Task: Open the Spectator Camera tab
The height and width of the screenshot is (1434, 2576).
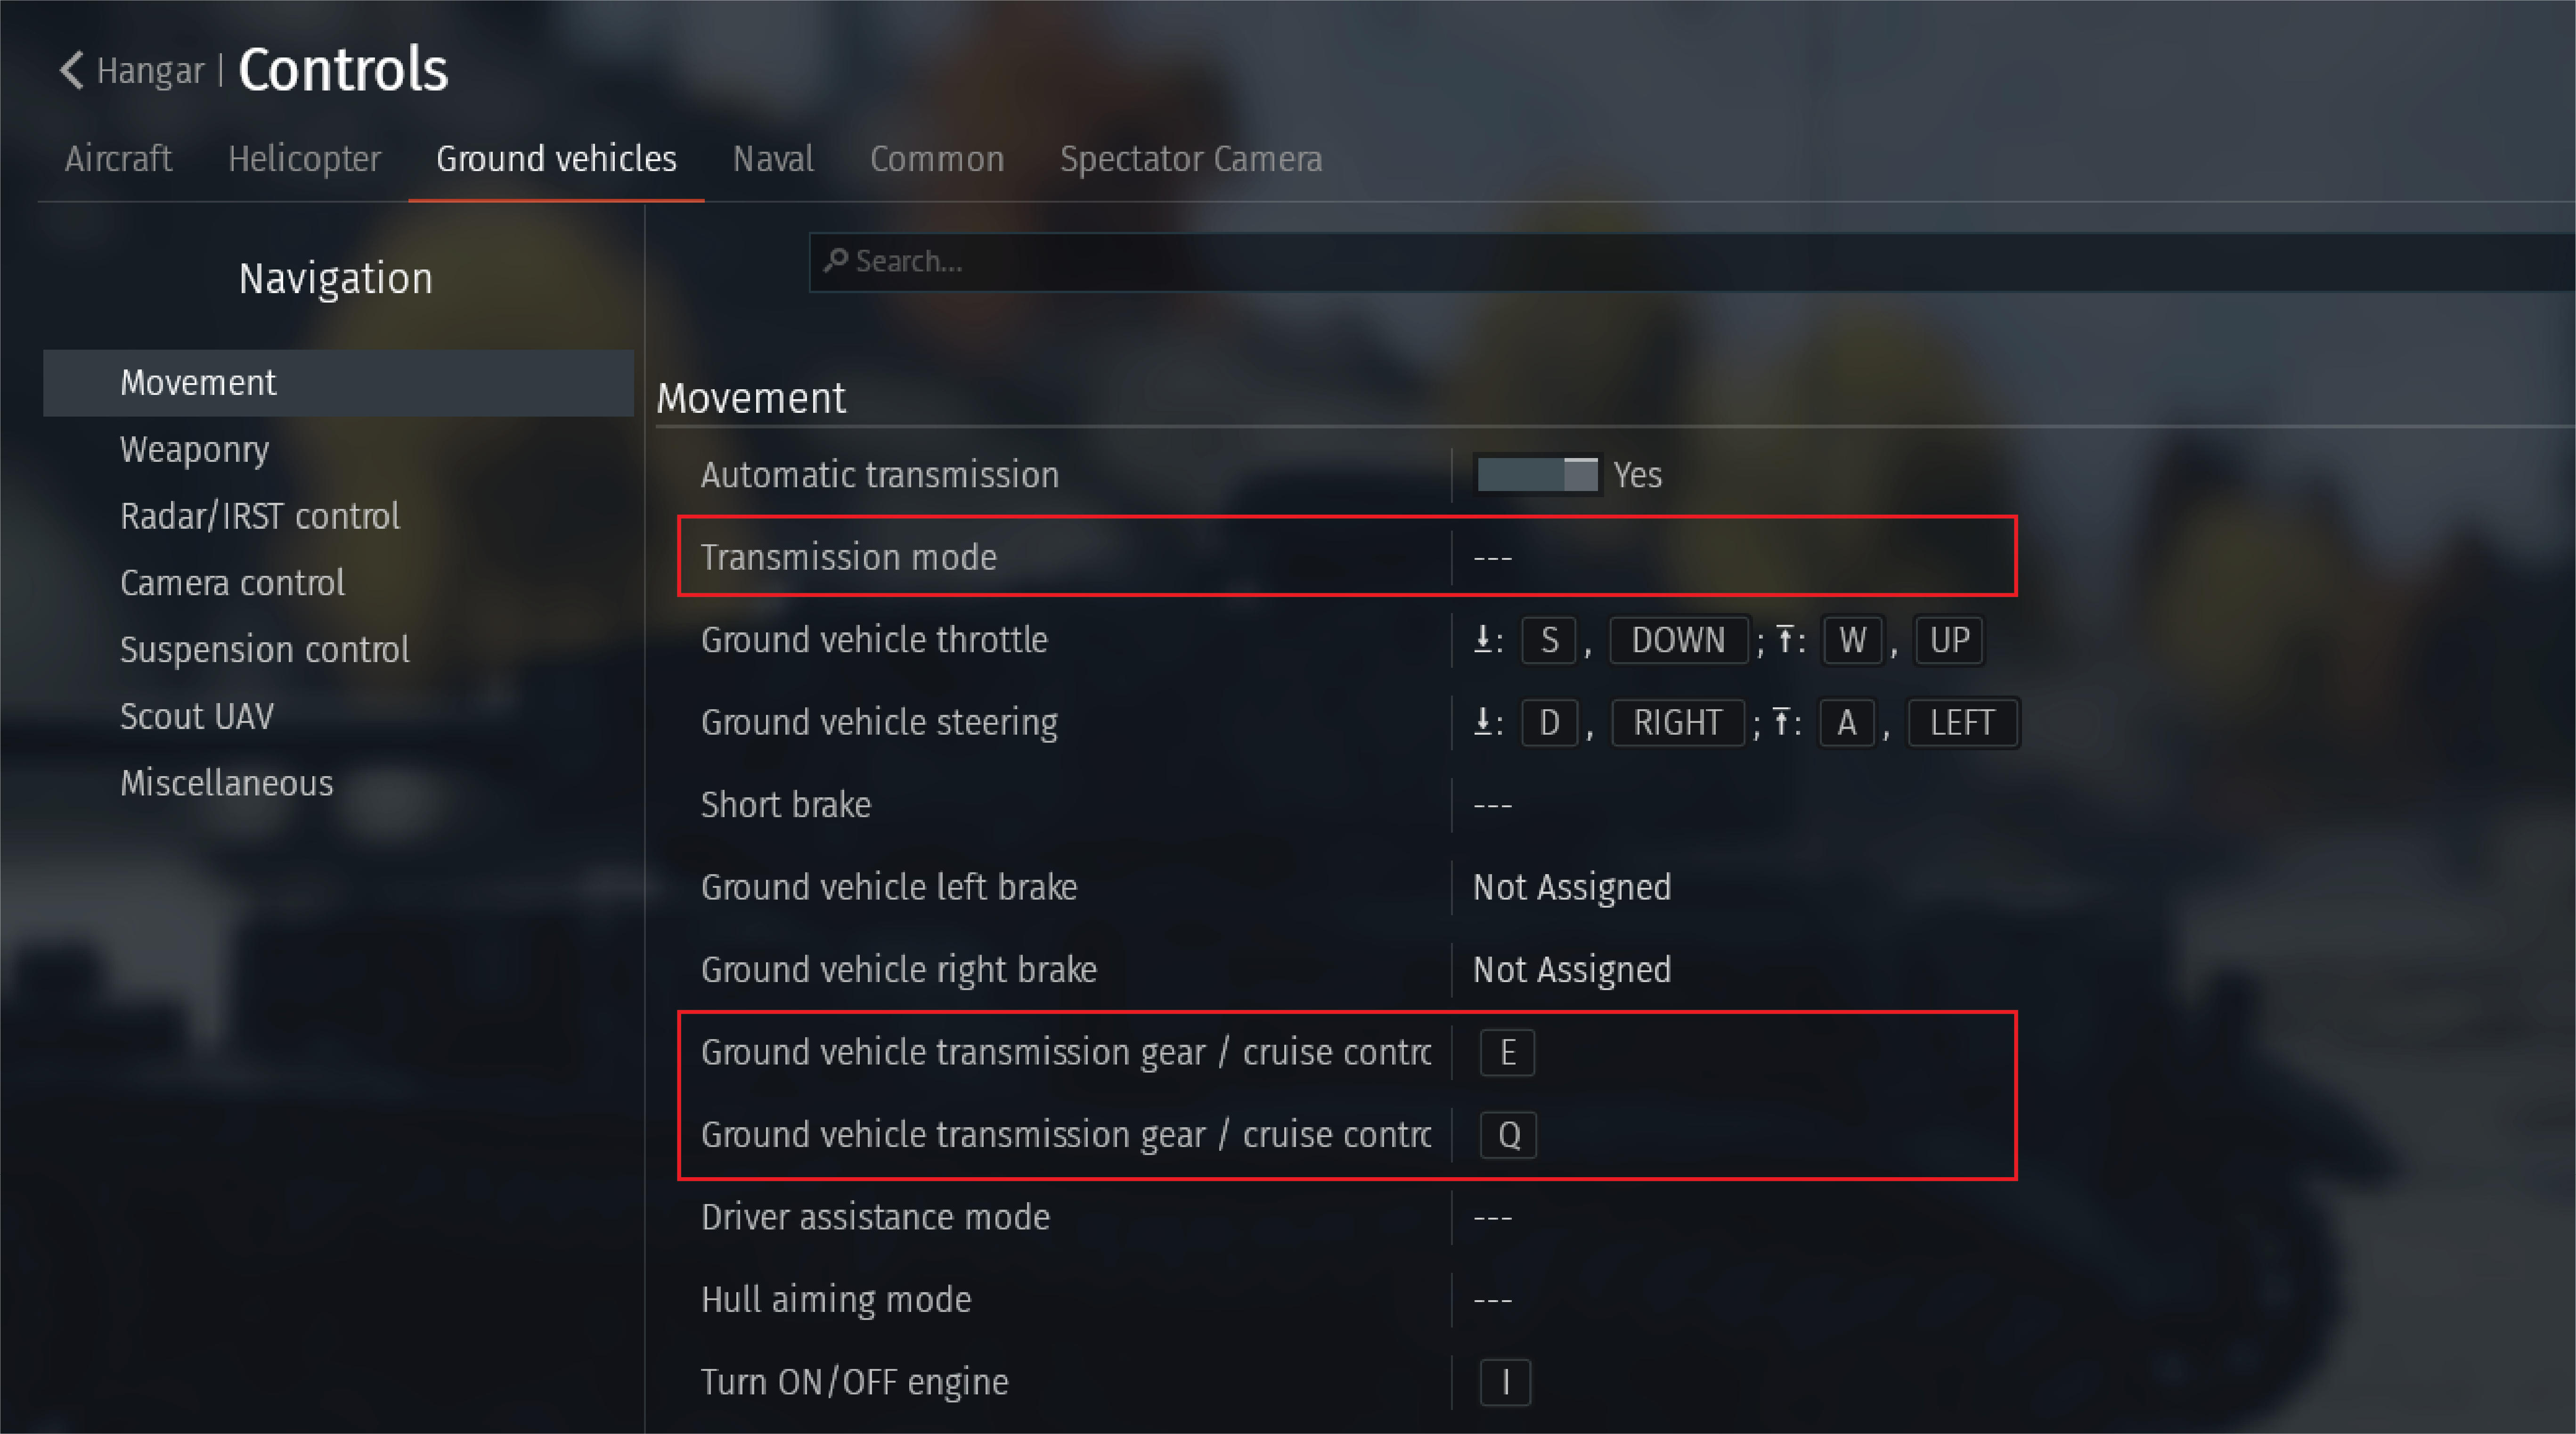Action: [x=1191, y=159]
